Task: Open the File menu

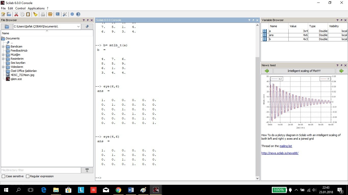Action: (x=3, y=8)
